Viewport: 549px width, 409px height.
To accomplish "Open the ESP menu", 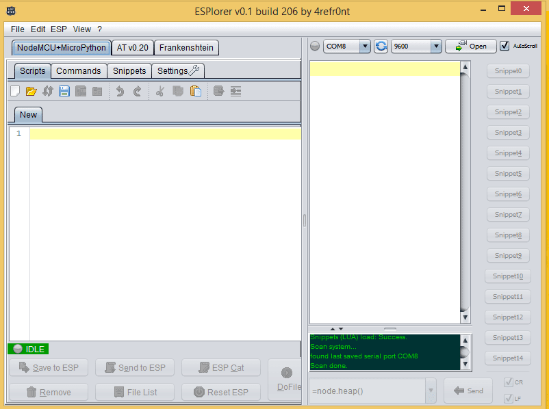I will pos(59,29).
